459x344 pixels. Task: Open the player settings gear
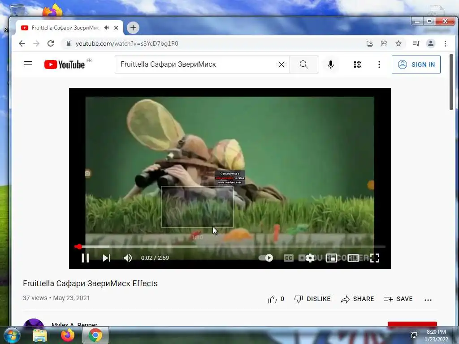[310, 258]
